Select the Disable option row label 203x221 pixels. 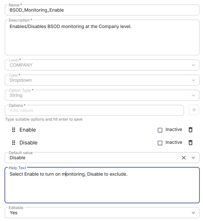pos(28,143)
